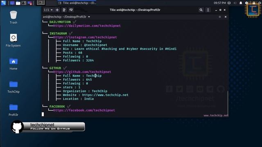Viewport: 262px width, 147px height.
Task: Select the Tilix taskbar window button
Action: coord(77,3)
